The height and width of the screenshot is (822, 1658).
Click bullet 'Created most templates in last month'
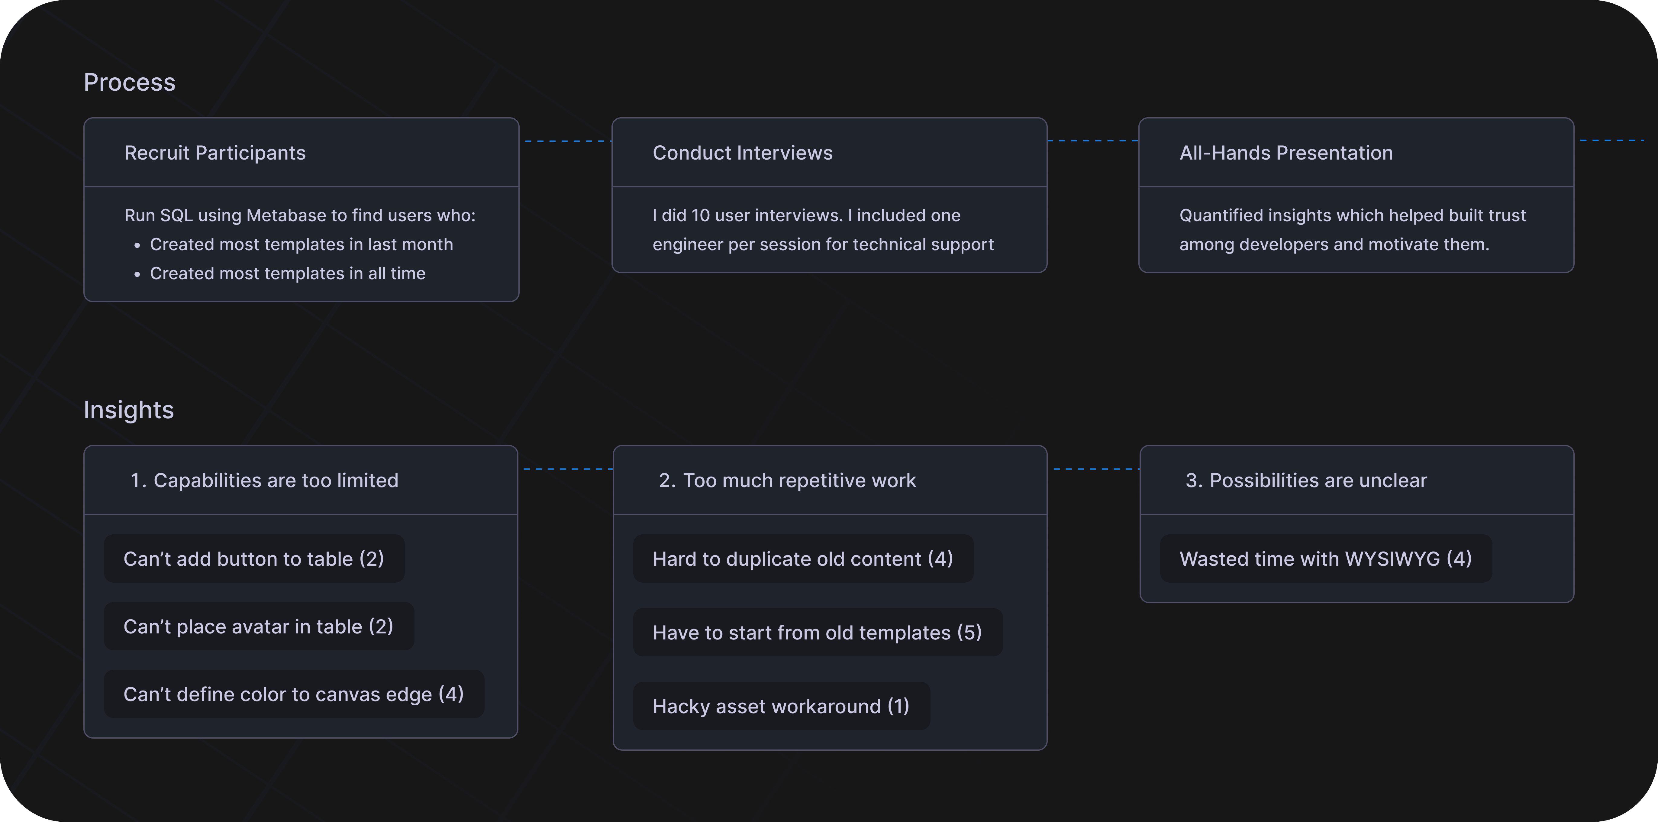(x=301, y=244)
